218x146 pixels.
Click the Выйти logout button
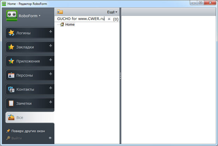14,138
